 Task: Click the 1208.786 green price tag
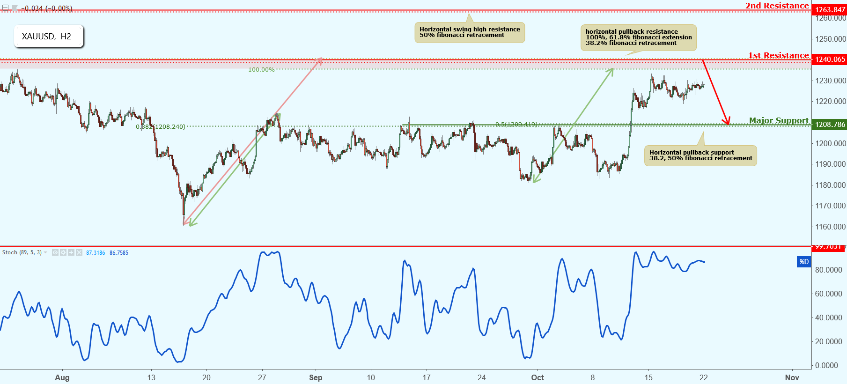[829, 124]
